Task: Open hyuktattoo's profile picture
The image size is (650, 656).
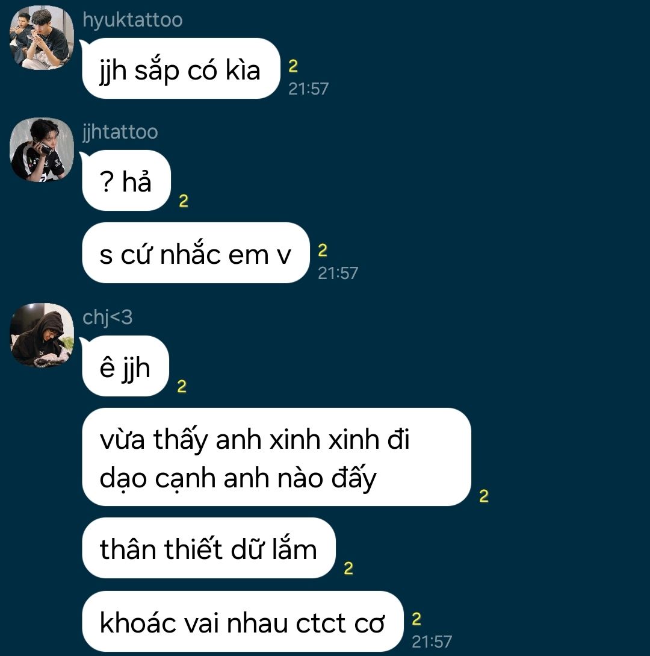Action: tap(42, 38)
